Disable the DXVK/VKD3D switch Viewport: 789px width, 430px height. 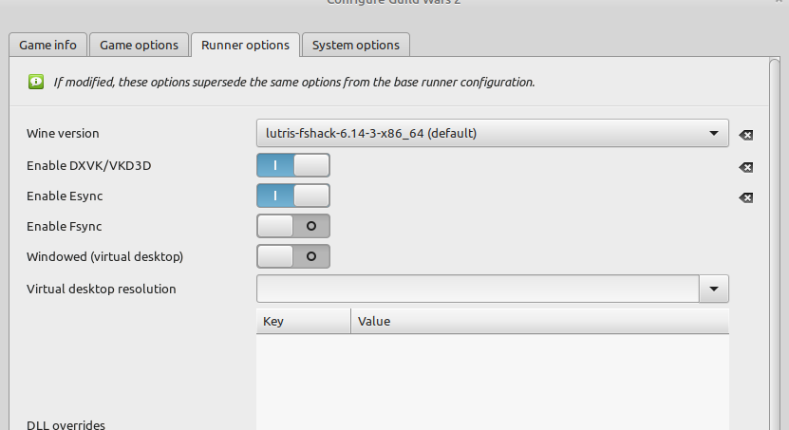293,165
